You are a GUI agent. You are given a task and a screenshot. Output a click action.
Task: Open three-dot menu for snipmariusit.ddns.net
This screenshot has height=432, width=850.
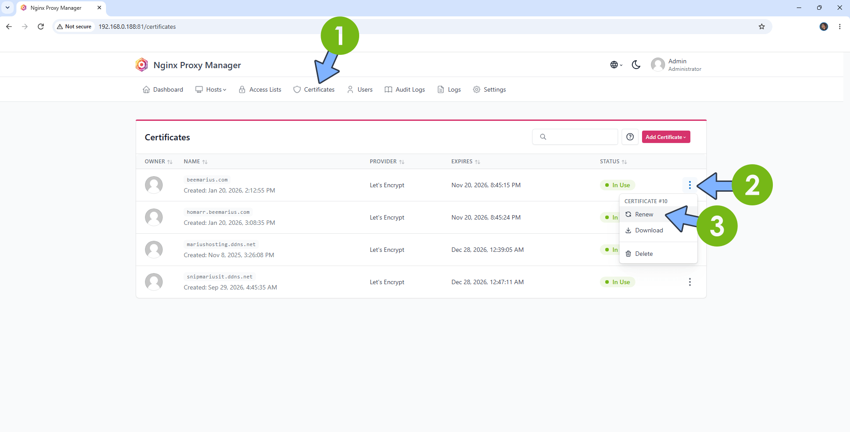pos(689,282)
